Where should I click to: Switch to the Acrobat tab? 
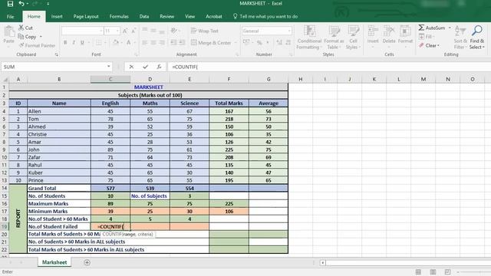(214, 16)
